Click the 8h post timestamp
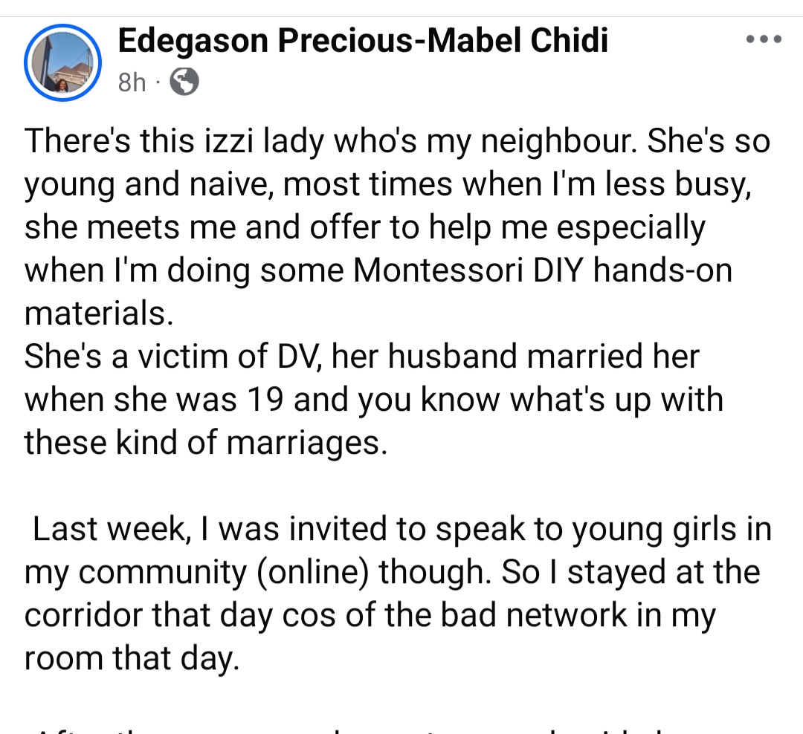Screen dimensions: 803x734 tap(132, 82)
